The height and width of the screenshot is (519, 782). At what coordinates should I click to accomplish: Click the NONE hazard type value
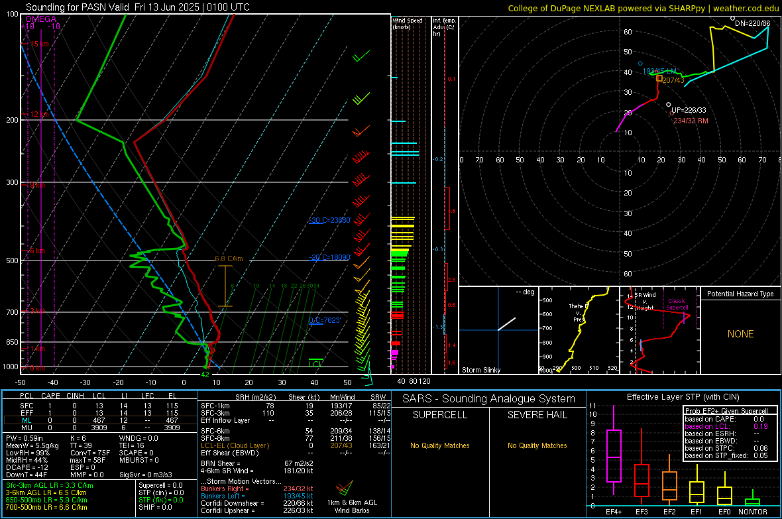(x=741, y=334)
